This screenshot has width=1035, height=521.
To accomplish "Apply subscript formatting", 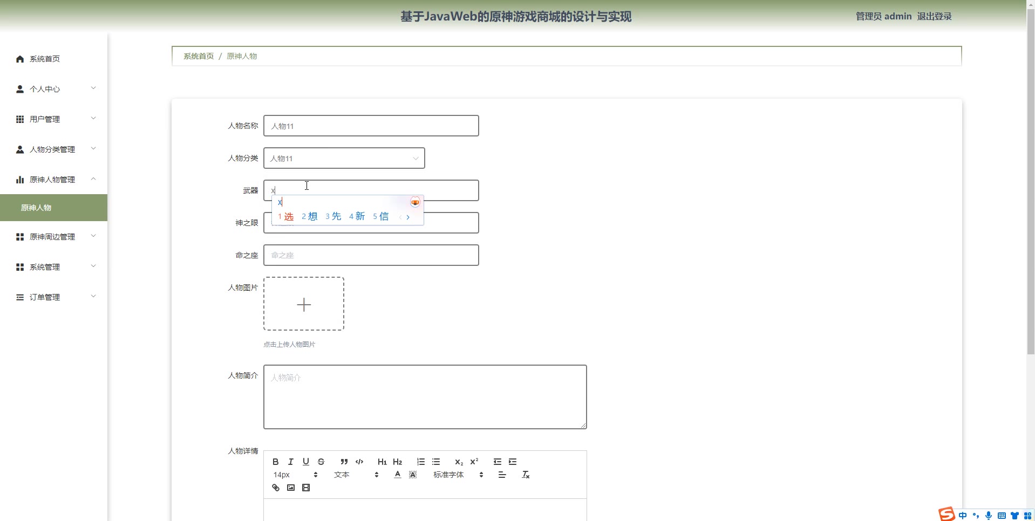I will point(459,462).
